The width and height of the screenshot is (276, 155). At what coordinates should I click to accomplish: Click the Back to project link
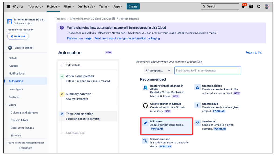pos(24,48)
